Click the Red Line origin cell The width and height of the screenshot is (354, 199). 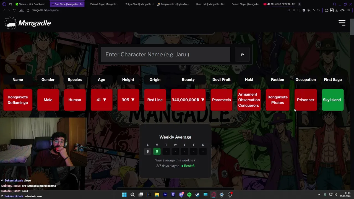155,100
